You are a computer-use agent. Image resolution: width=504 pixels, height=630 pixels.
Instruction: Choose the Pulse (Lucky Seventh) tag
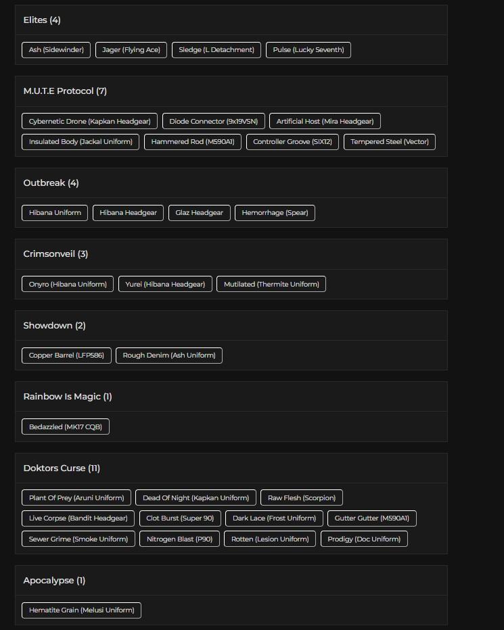coord(308,50)
